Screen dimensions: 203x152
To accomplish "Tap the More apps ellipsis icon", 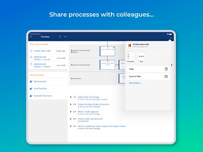I will pyautogui.click(x=141, y=56).
